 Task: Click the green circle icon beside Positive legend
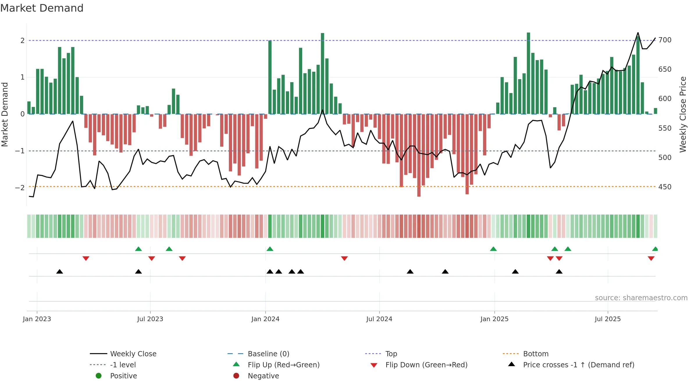pos(99,376)
